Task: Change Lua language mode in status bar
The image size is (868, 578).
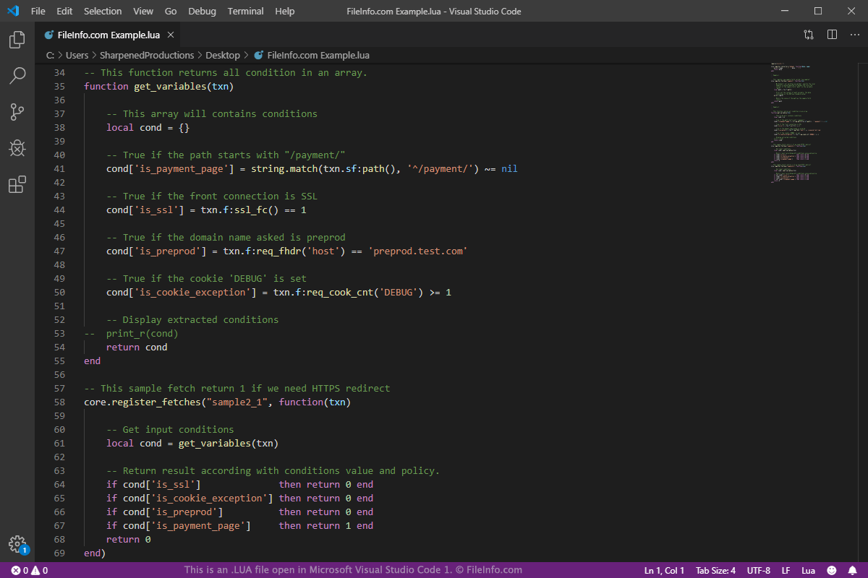Action: pyautogui.click(x=808, y=570)
